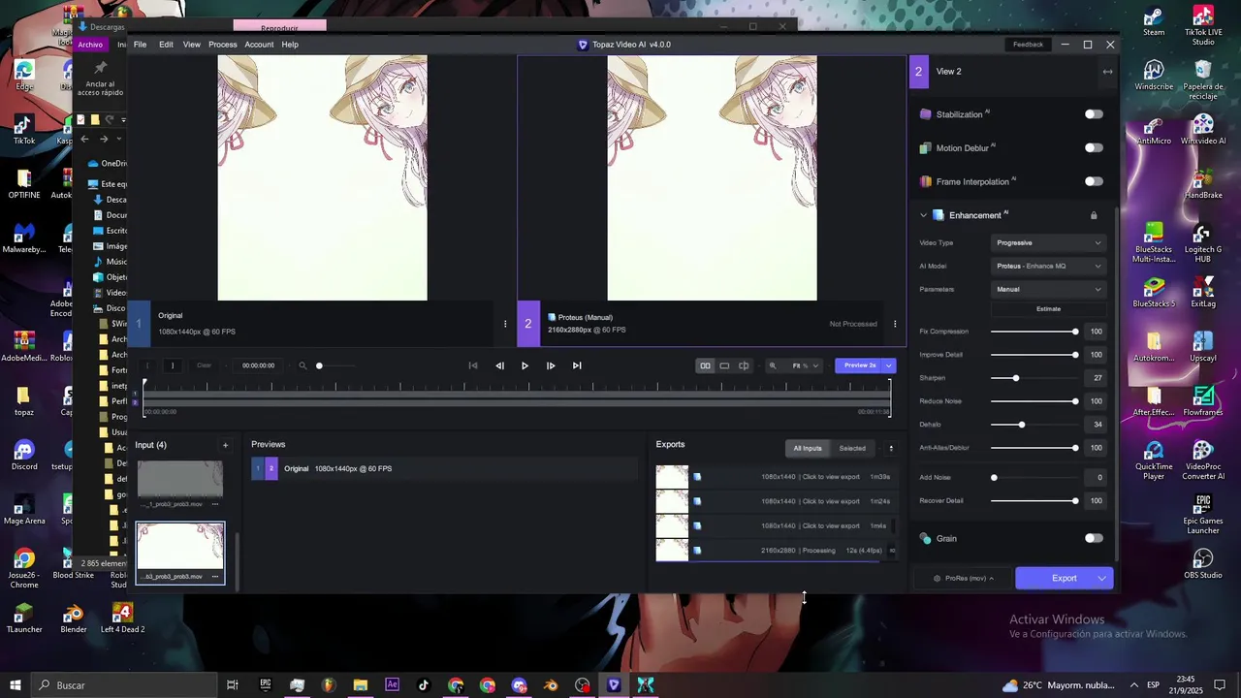
Task: Open Topaz Video AI taskbar icon
Action: (x=614, y=685)
